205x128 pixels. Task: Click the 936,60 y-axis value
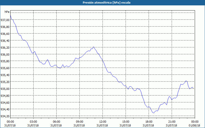(5, 34)
